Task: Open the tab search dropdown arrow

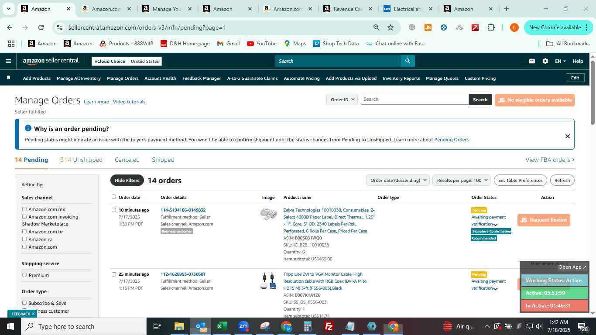Action: [8, 9]
